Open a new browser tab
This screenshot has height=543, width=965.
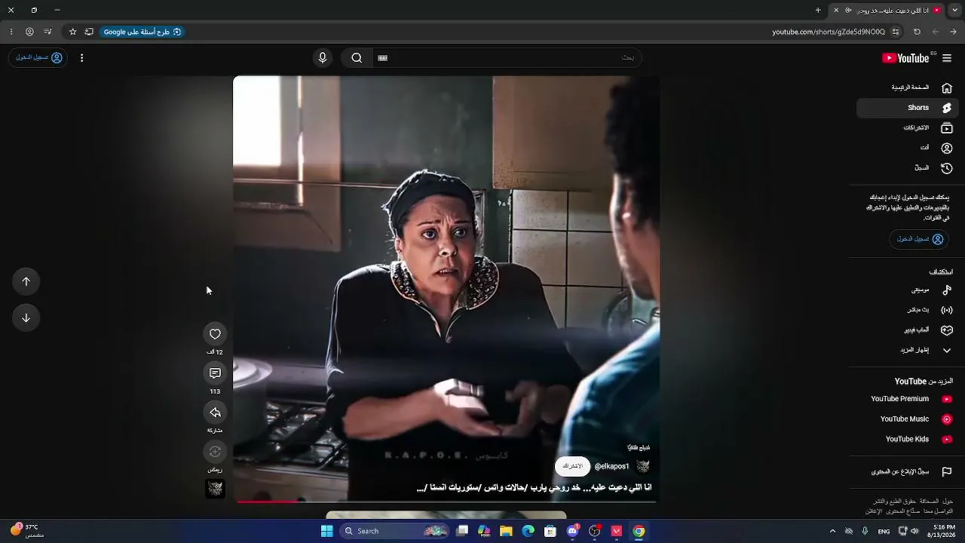(818, 10)
